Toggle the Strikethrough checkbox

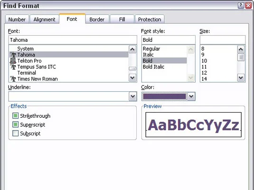(15, 116)
